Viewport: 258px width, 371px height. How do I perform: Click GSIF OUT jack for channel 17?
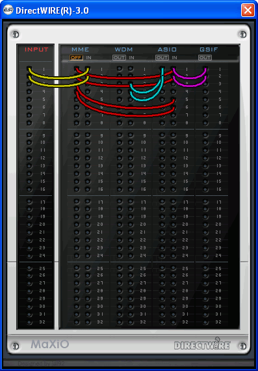205,202
